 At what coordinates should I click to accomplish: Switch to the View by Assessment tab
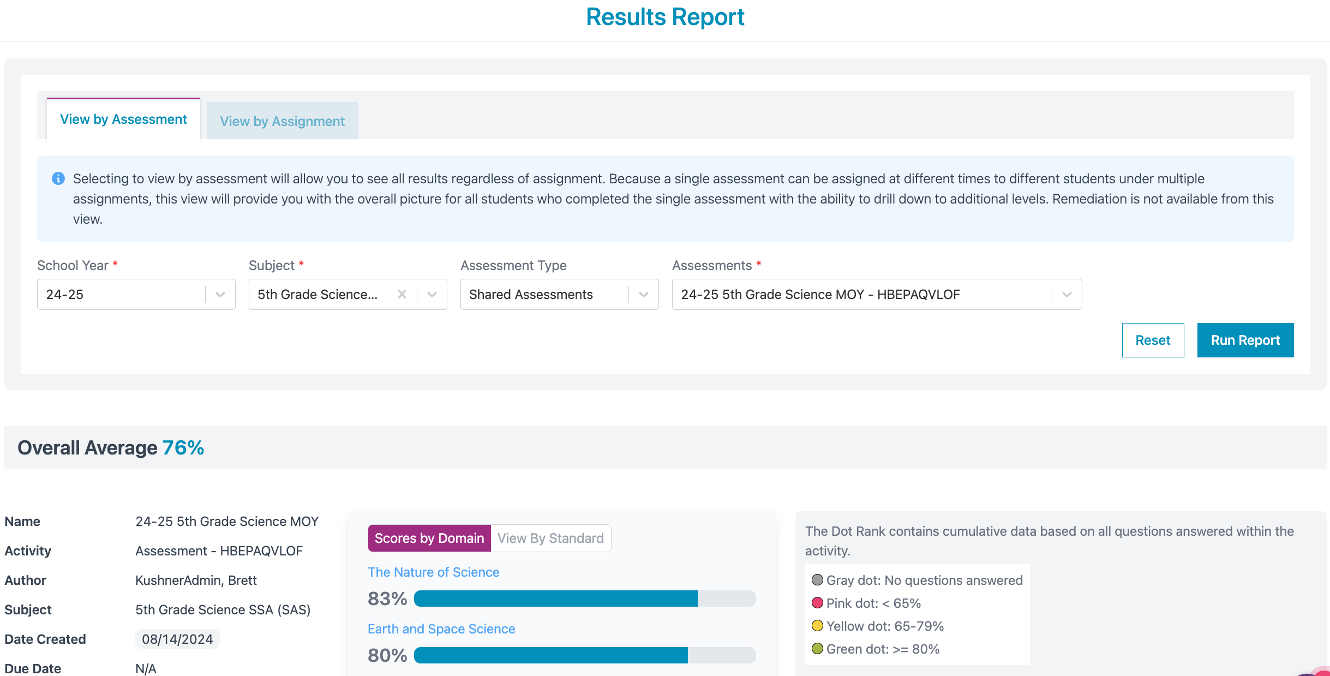click(124, 119)
